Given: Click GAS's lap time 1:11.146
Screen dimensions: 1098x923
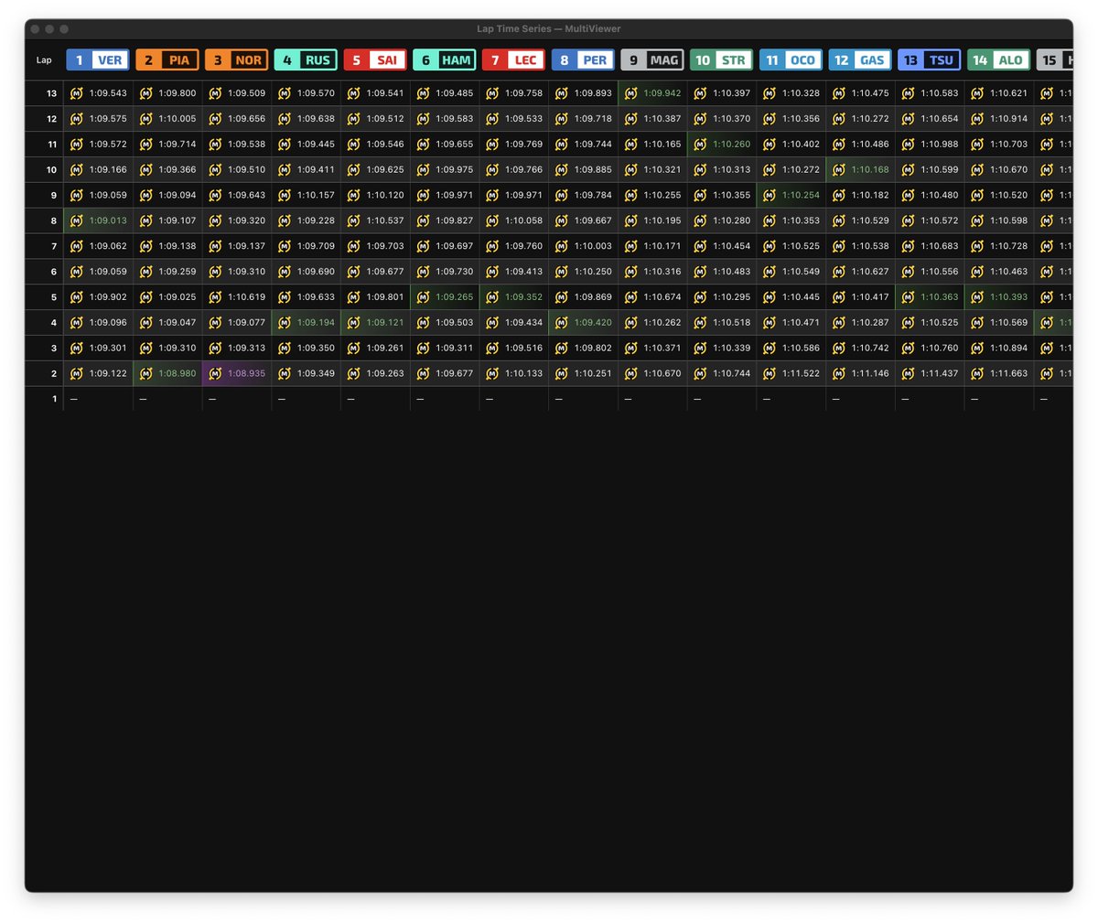Looking at the screenshot, I should tap(870, 373).
